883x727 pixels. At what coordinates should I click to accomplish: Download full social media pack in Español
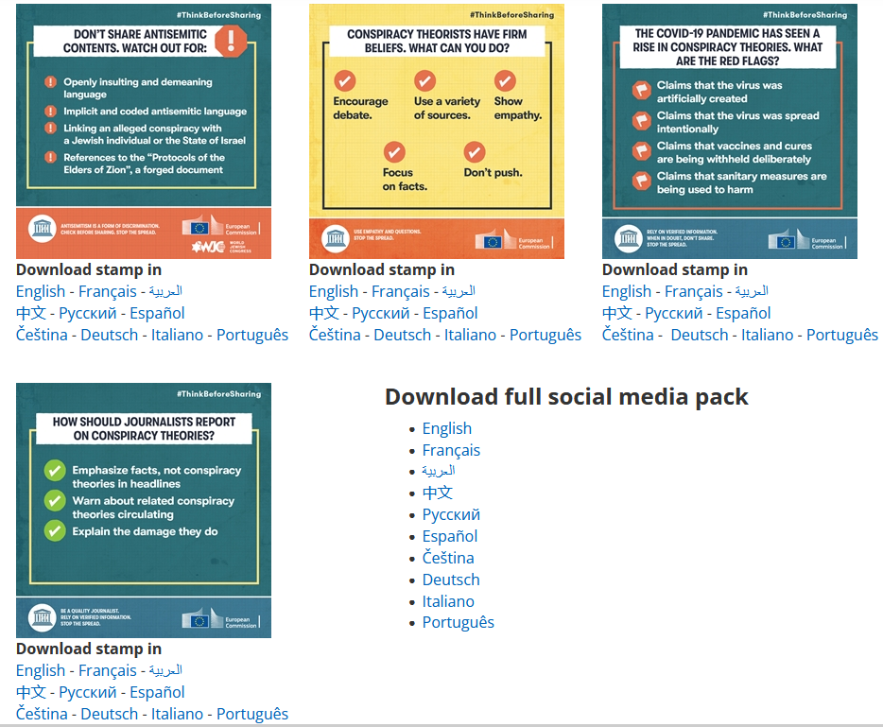click(x=450, y=536)
